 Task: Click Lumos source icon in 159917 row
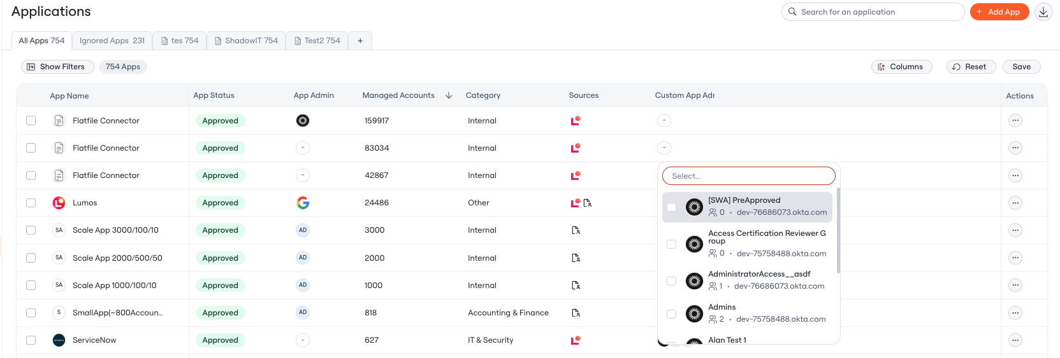pyautogui.click(x=576, y=120)
